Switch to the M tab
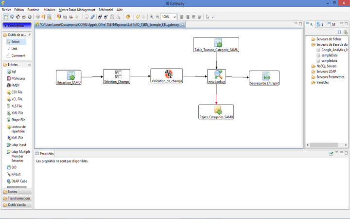This screenshot has width=350, height=219. click(x=332, y=24)
